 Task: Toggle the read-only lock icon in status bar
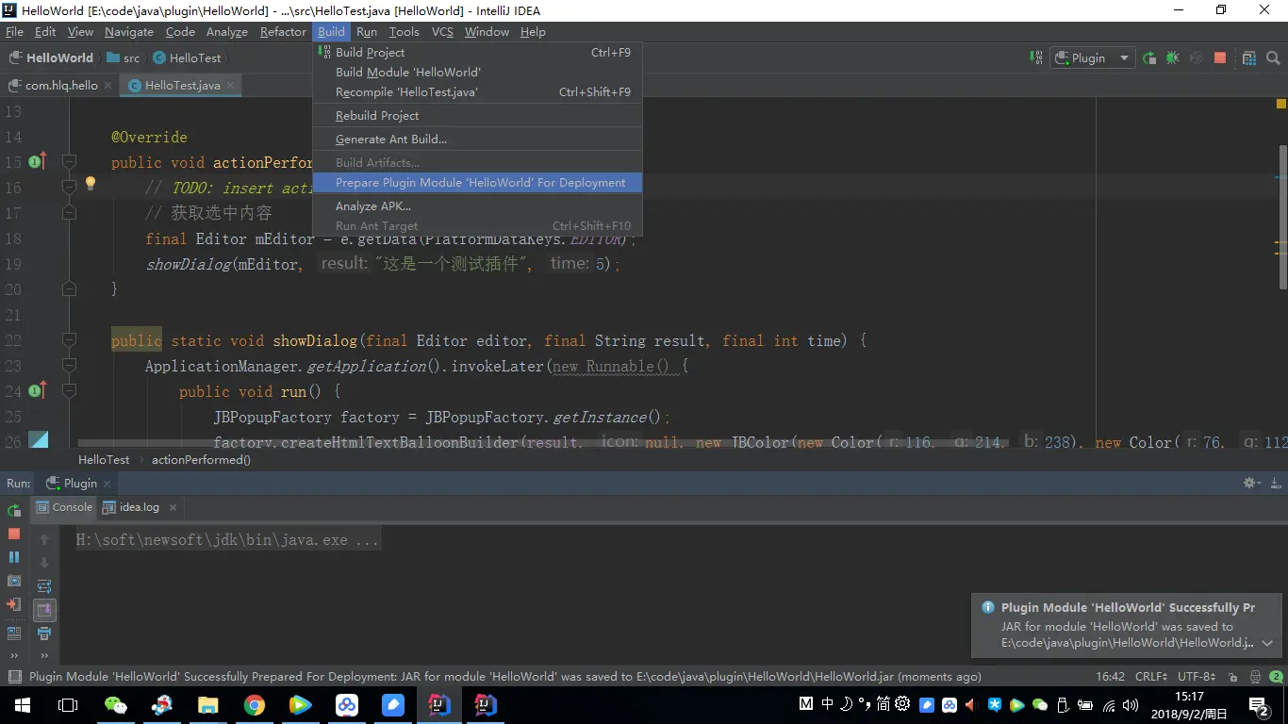pos(1233,677)
